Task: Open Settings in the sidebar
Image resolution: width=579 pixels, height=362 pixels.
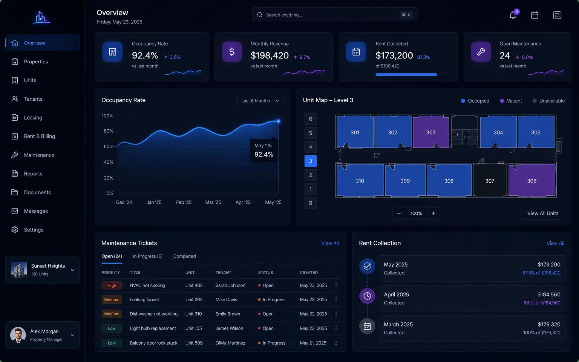Action: tap(43, 230)
